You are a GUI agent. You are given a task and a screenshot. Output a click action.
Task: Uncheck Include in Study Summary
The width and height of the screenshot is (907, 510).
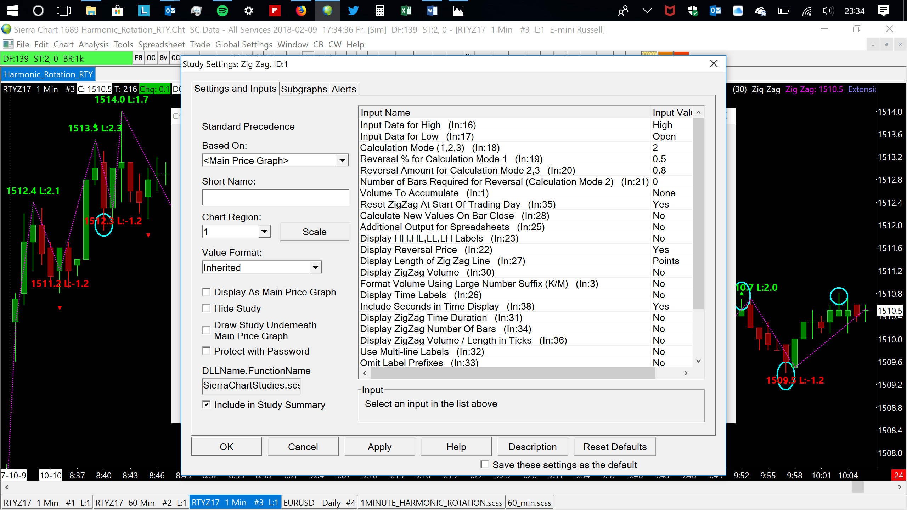tap(206, 404)
